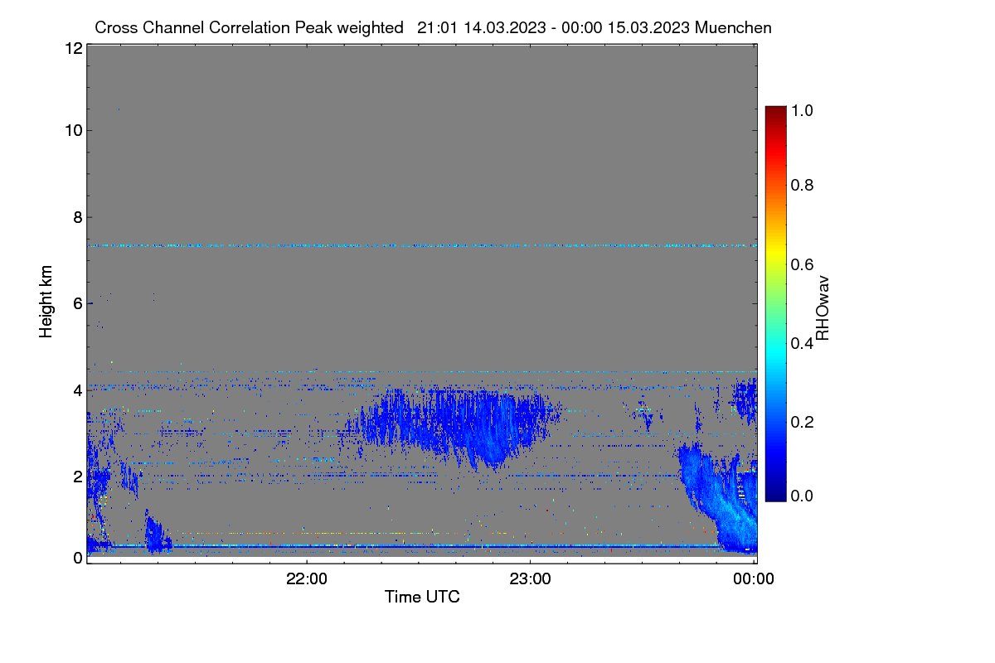Screen dimensions: 995x663
Task: Click the 22:00 time axis label
Action: 307,579
